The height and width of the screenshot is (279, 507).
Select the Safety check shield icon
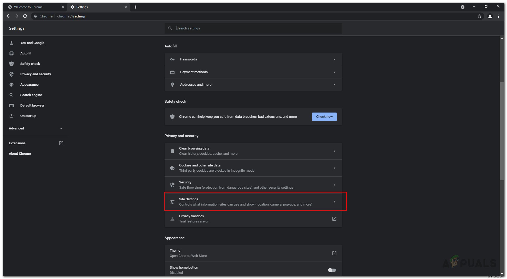[x=11, y=64]
